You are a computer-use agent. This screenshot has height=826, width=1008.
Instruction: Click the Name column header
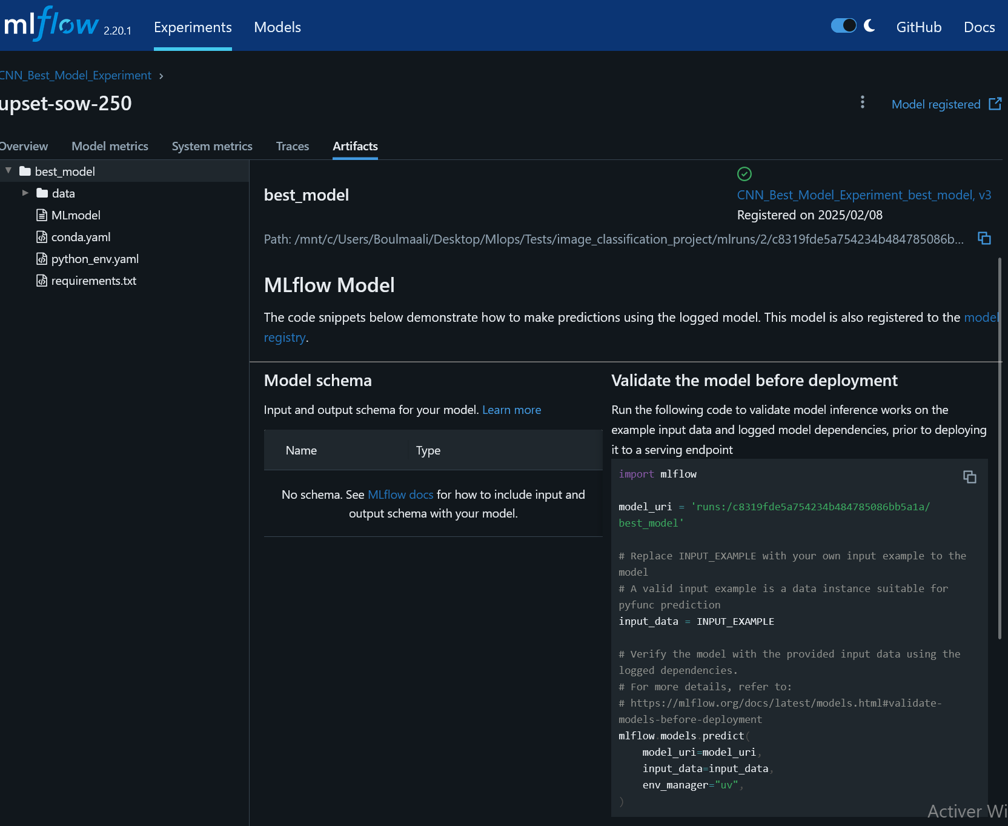pos(301,450)
